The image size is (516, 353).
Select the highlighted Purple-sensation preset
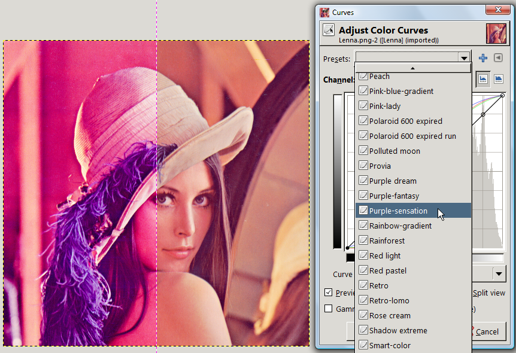[413, 211]
